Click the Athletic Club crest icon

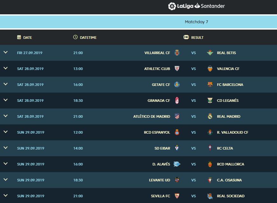(177, 68)
